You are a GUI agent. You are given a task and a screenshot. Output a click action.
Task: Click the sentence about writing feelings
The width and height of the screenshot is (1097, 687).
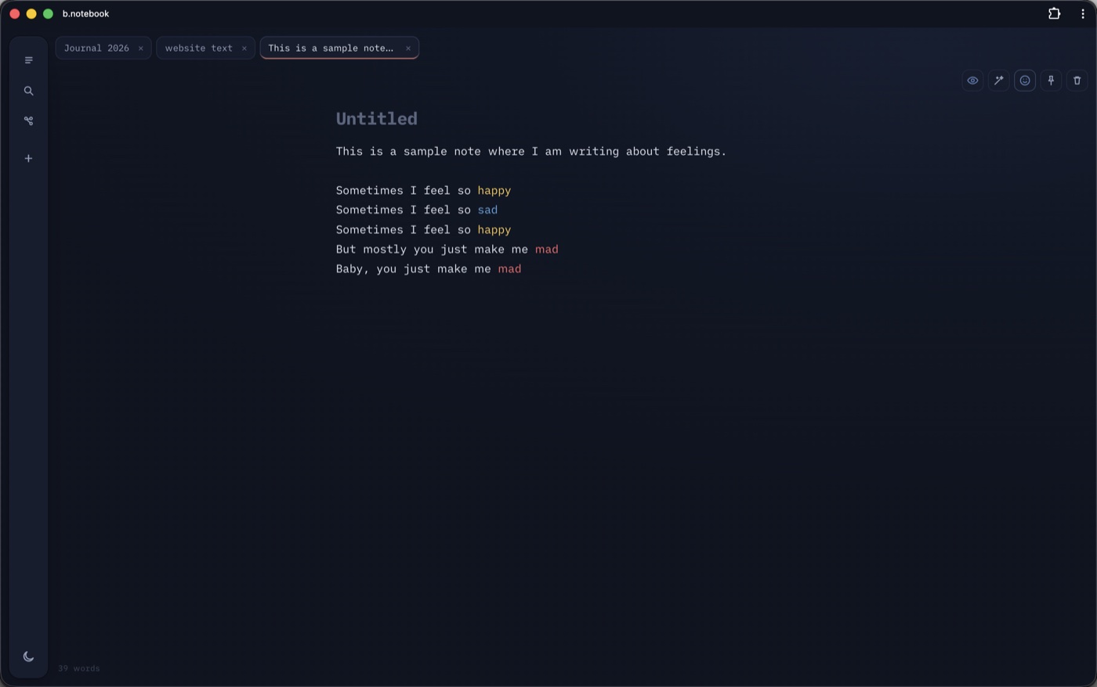531,151
